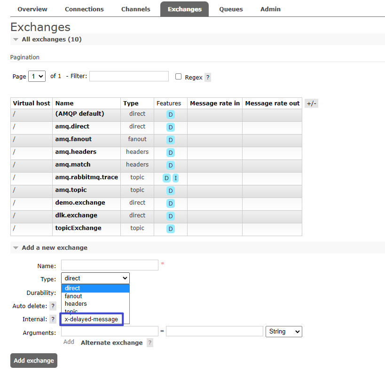385x373 pixels.
Task: Click the exchange Name input field
Action: (x=110, y=265)
